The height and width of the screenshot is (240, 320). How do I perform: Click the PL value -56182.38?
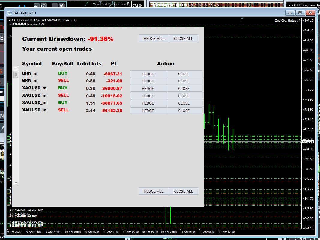click(112, 110)
